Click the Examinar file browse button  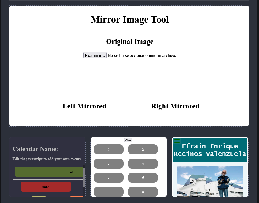pos(95,55)
